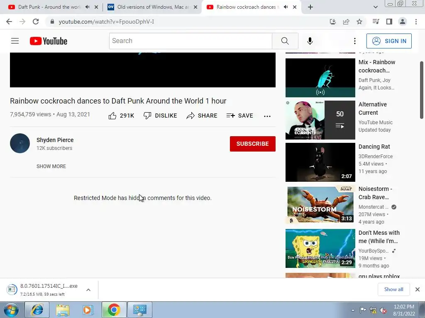Click the YouTube logo

click(x=49, y=41)
